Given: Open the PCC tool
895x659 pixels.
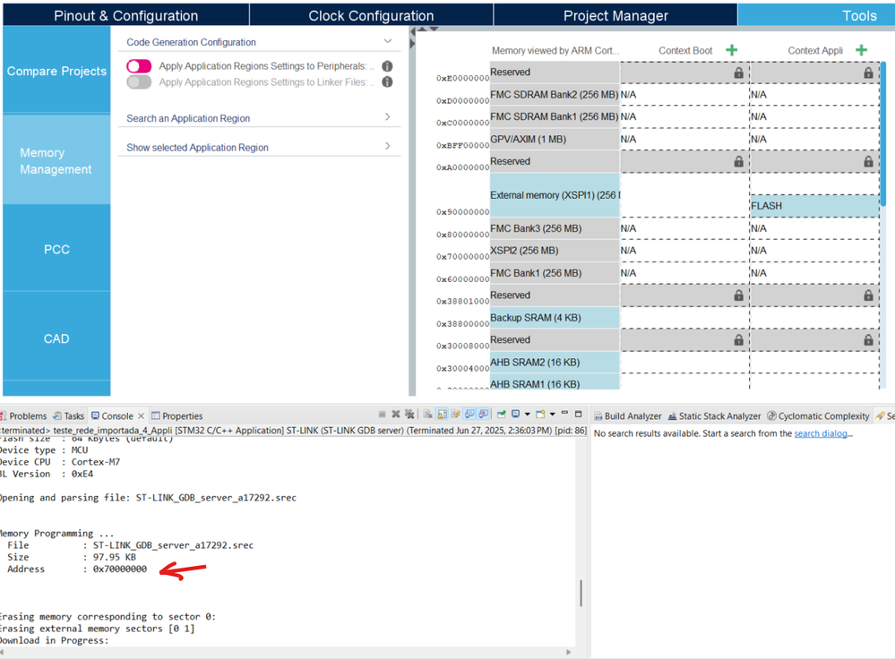Looking at the screenshot, I should click(56, 249).
